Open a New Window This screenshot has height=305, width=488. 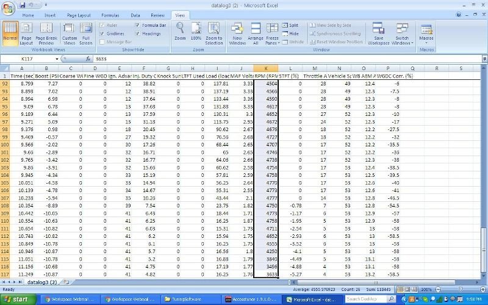coord(237,32)
